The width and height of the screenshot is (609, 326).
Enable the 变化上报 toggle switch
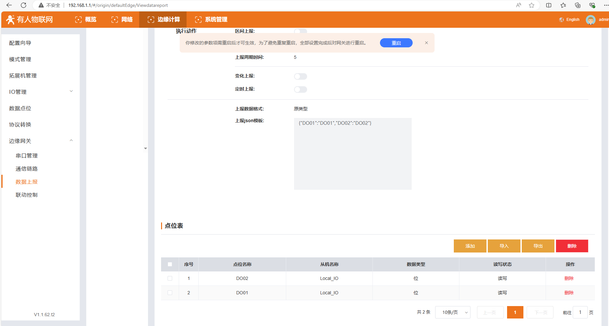pyautogui.click(x=300, y=76)
